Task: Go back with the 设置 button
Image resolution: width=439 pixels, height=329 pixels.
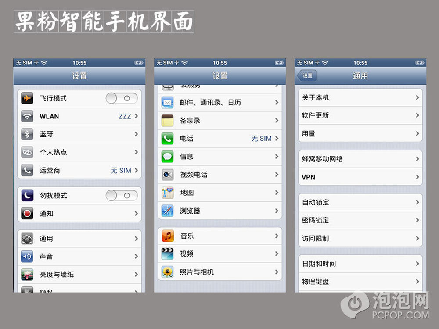Action: click(x=307, y=75)
